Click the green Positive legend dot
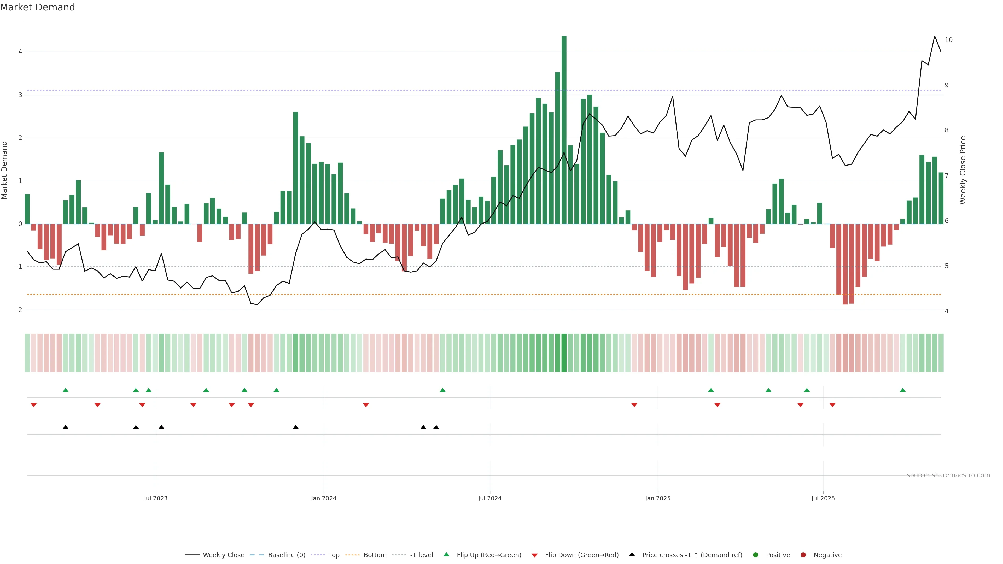Viewport: 1003px width, 564px height. tap(756, 555)
